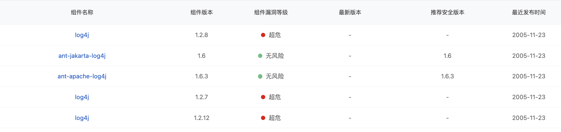Open the ant-apache-log4j component link
The image size is (561, 132).
[82, 76]
